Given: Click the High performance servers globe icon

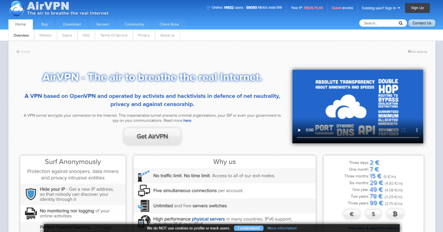Looking at the screenshot, I should [x=144, y=221].
